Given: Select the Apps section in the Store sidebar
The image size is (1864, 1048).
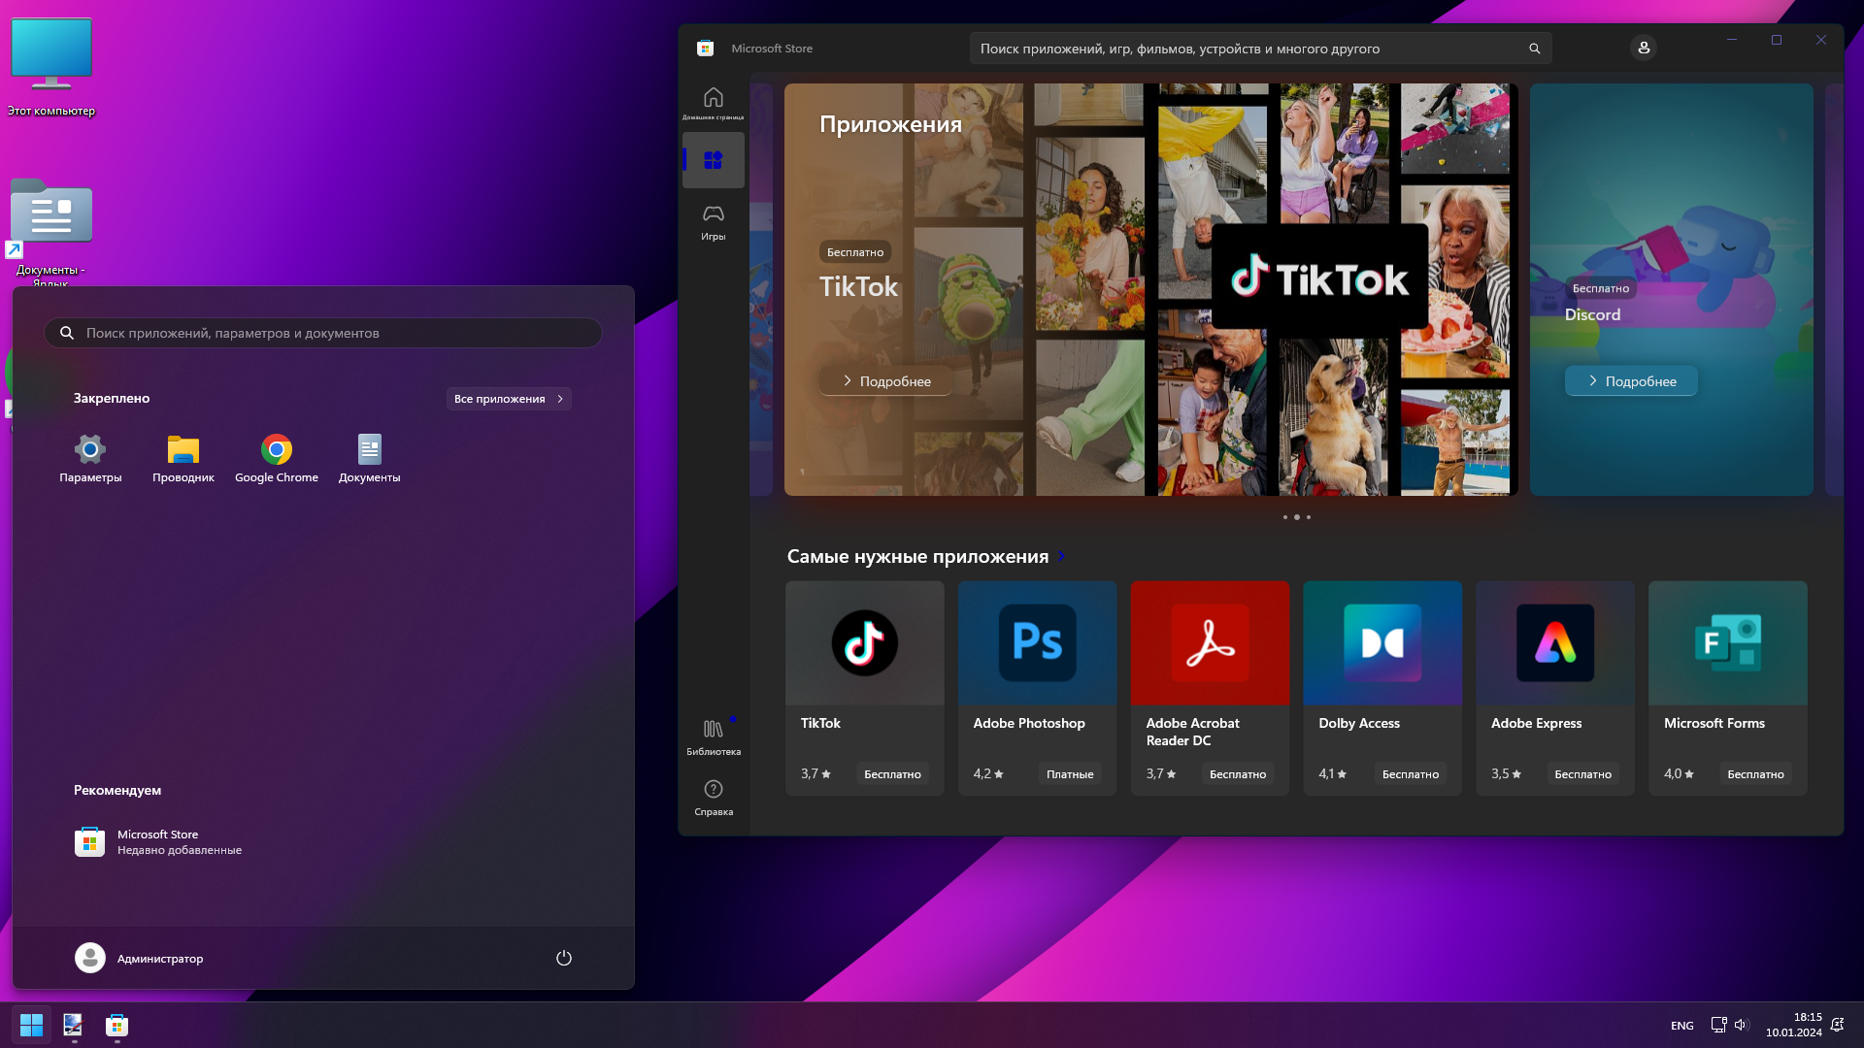Looking at the screenshot, I should pos(713,160).
